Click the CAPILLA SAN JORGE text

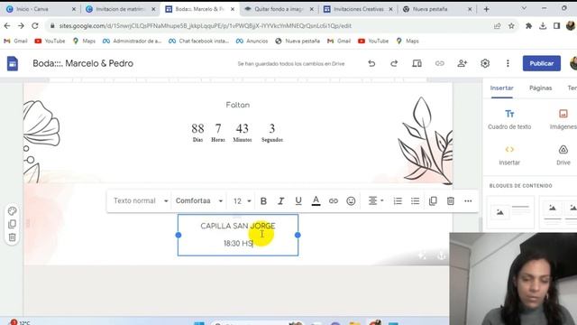tap(238, 226)
